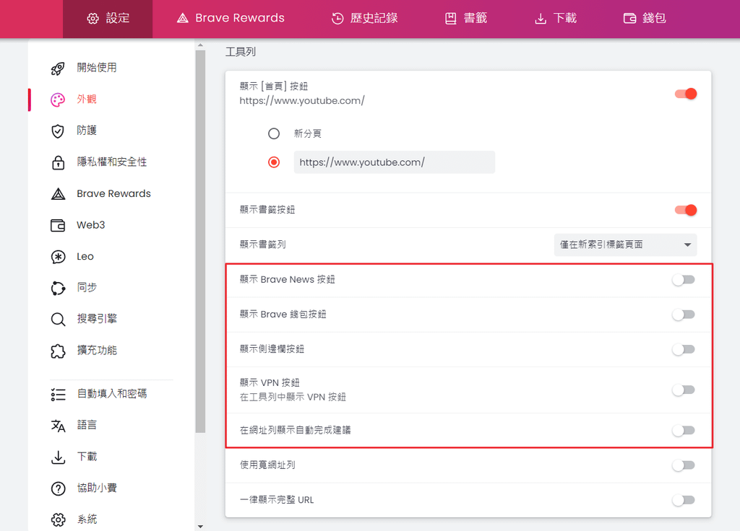Enable 在網址列顯示自動完成建議 toggle
The image size is (740, 531).
(x=684, y=431)
